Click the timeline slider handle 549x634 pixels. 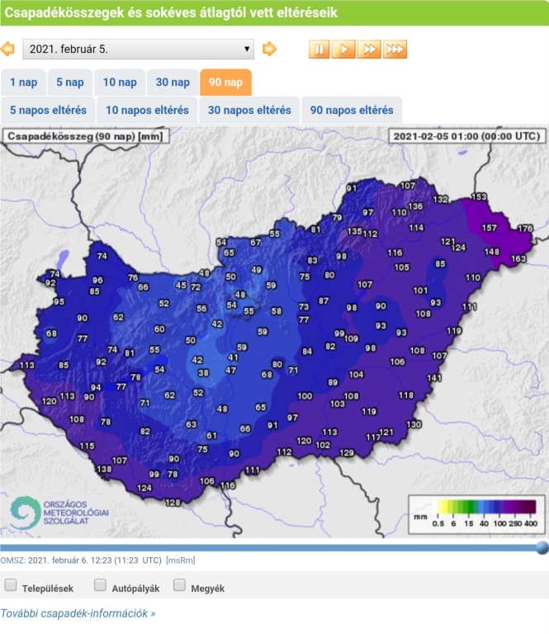coord(542,547)
